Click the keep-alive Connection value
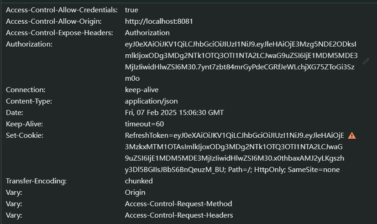Image resolution: width=377 pixels, height=224 pixels. coord(141,90)
